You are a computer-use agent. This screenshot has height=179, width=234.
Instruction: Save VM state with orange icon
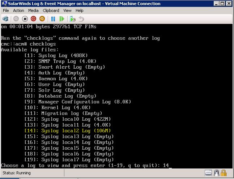(x=42, y=19)
